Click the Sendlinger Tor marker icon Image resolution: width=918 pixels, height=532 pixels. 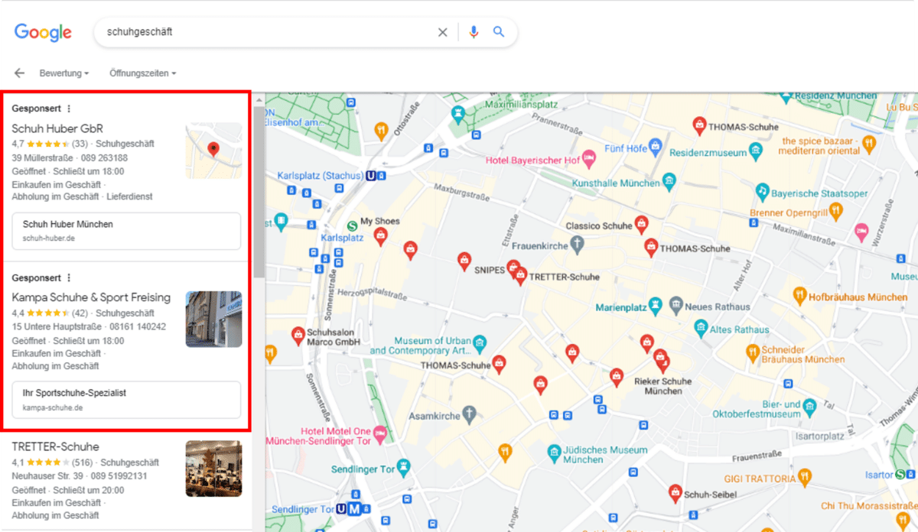(404, 467)
